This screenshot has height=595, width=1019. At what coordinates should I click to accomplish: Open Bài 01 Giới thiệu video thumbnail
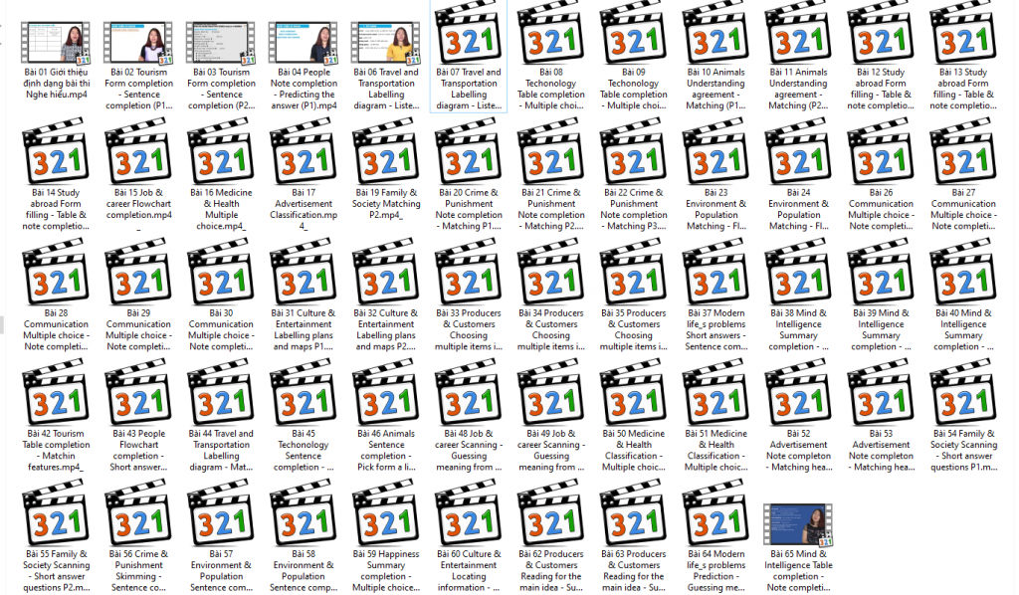click(x=56, y=42)
